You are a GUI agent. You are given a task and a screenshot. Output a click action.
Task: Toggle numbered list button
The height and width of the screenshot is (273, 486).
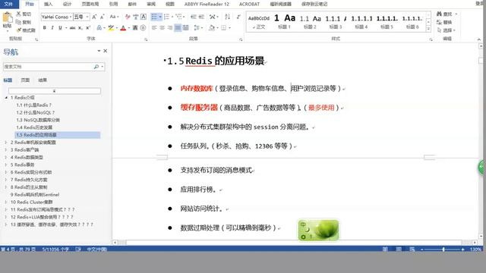point(167,17)
